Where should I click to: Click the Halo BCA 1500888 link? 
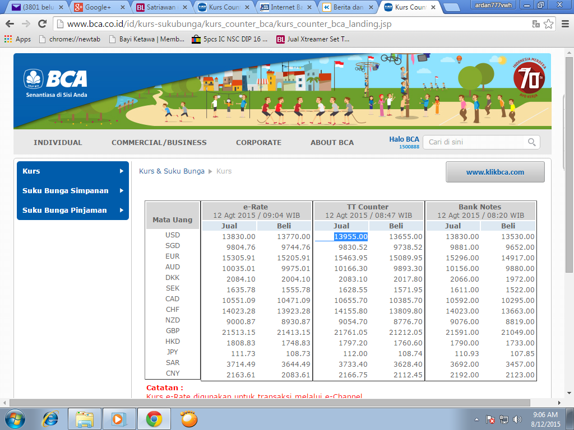click(x=404, y=142)
